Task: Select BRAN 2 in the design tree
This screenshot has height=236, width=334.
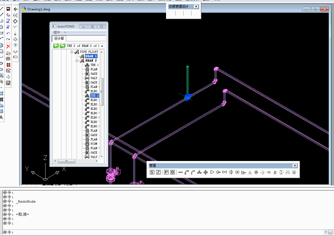Action: (91, 61)
